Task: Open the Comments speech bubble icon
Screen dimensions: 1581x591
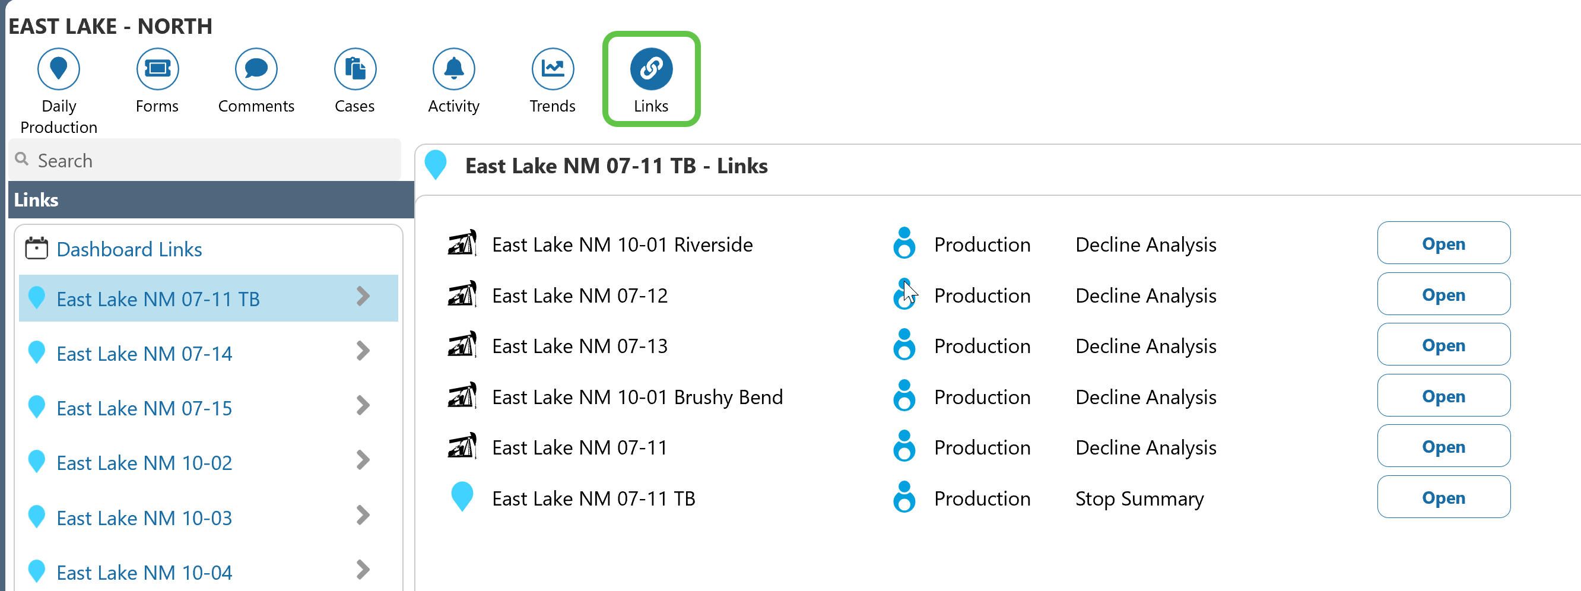Action: click(x=256, y=69)
